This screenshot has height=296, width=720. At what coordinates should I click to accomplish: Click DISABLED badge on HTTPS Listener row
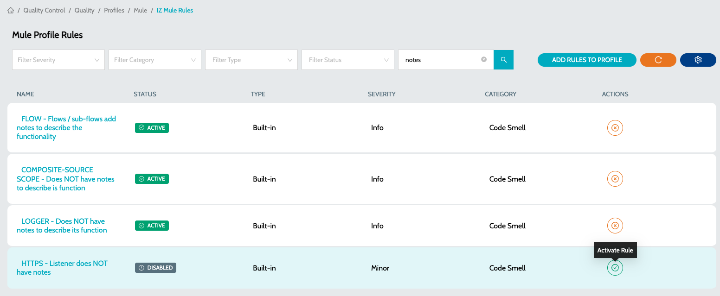tap(155, 268)
